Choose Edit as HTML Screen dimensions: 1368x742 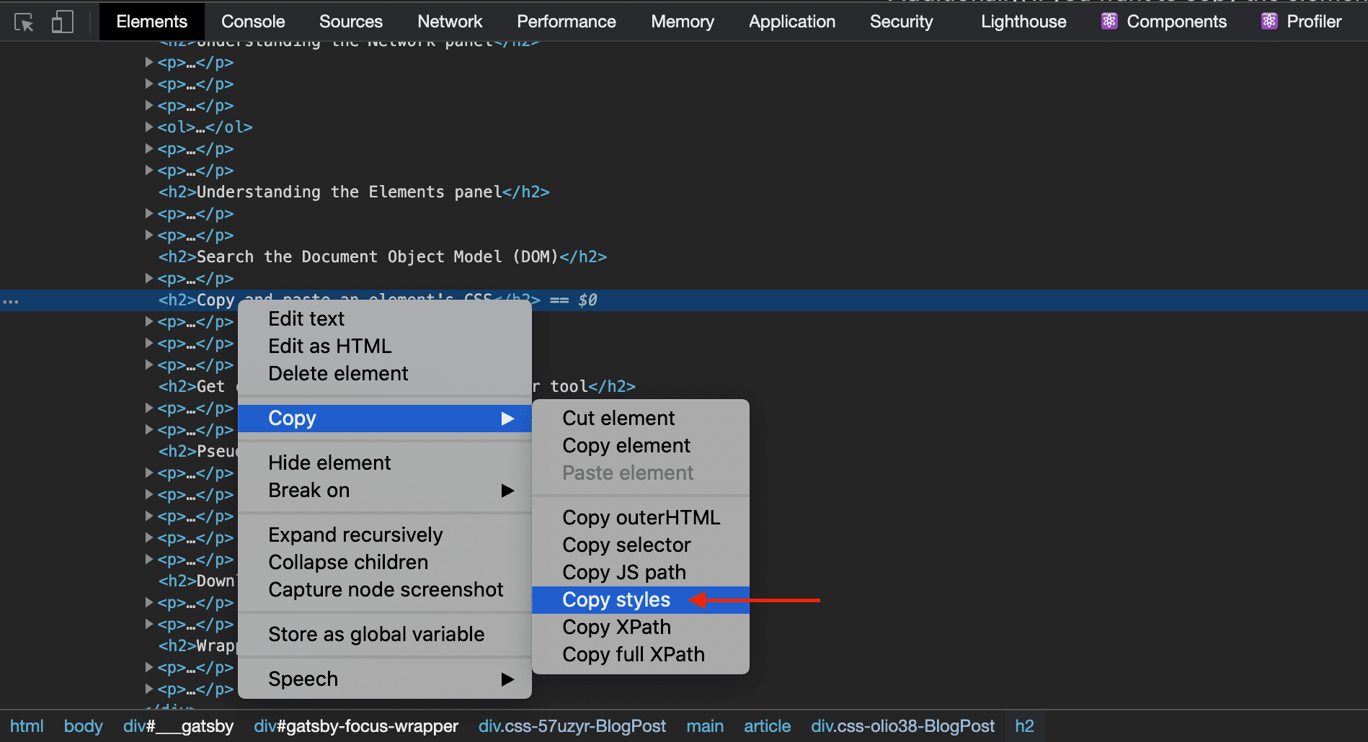pyautogui.click(x=384, y=346)
